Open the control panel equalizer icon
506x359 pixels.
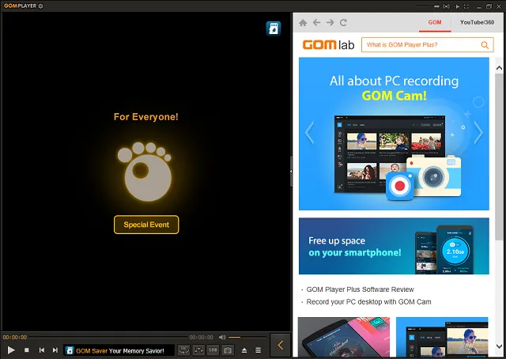coord(198,350)
